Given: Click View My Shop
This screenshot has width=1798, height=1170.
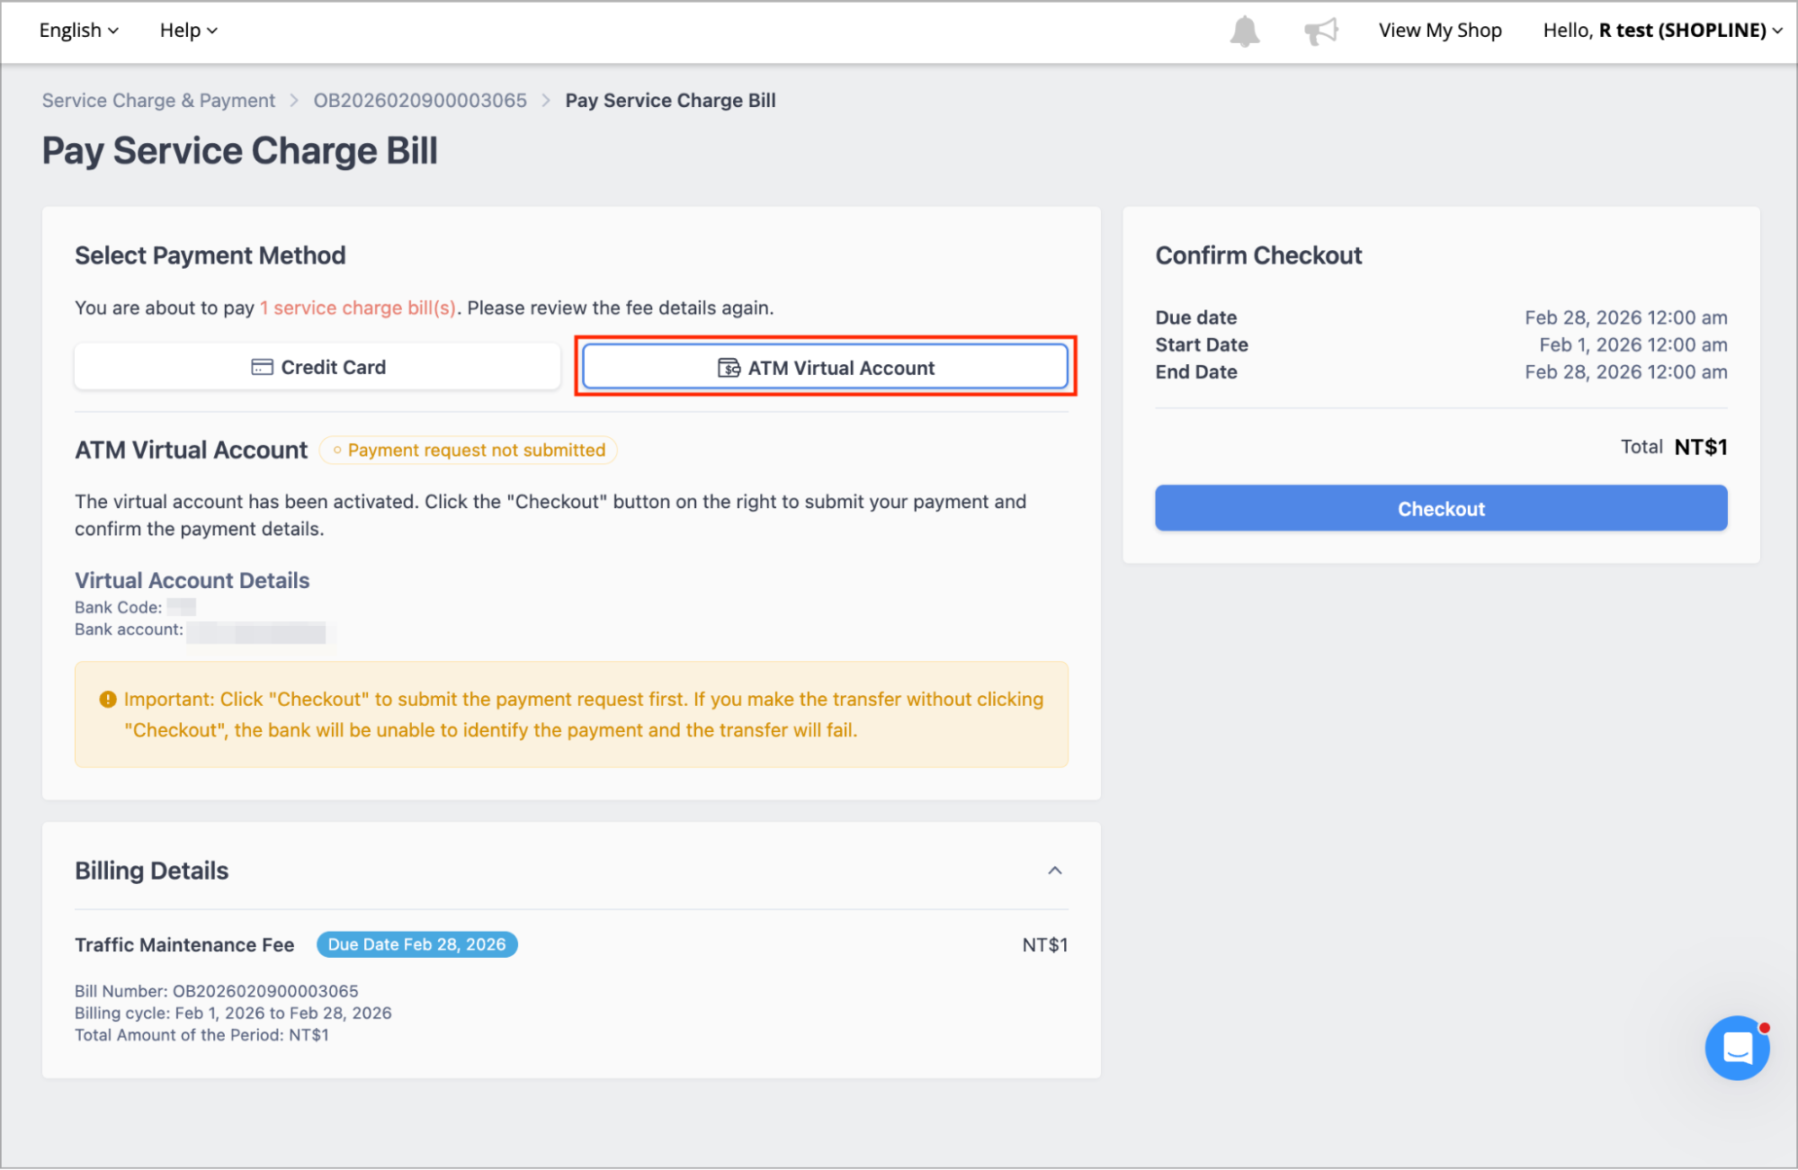Looking at the screenshot, I should [x=1440, y=31].
